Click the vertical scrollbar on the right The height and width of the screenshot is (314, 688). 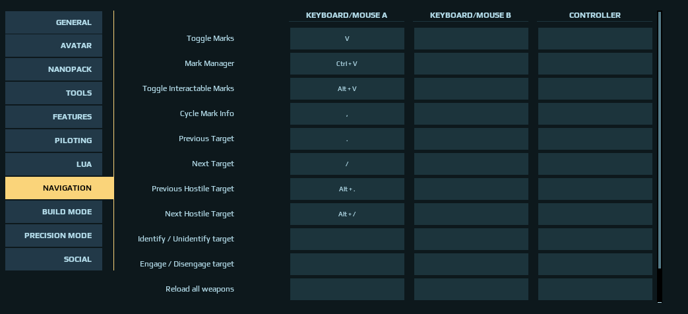660,141
